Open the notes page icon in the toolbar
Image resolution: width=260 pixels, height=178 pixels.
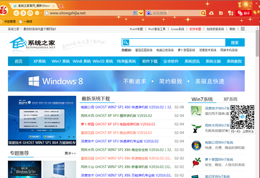pos(221,13)
